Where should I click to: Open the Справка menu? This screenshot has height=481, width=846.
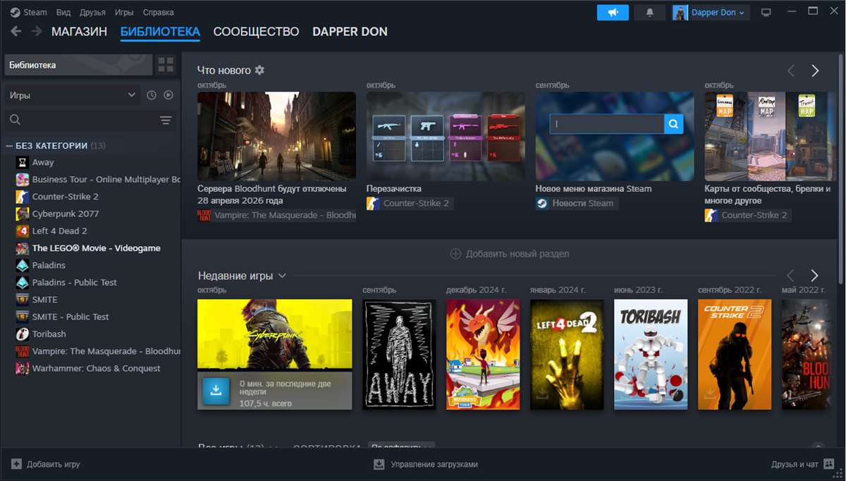click(159, 12)
